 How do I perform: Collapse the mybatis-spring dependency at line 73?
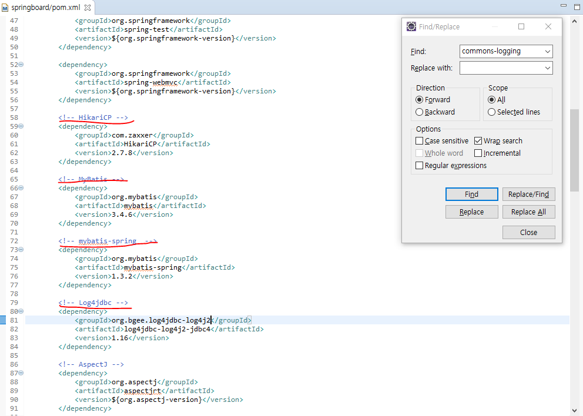(21, 250)
